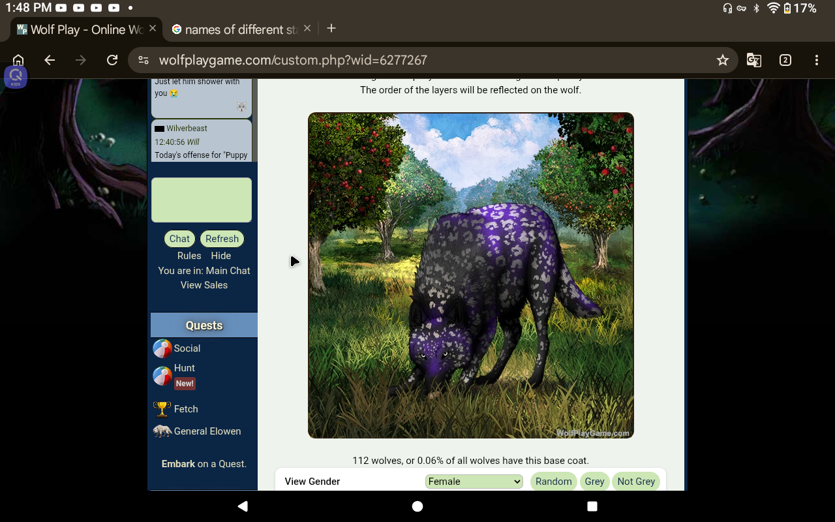Click the small wolf icon in chat message
Viewport: 835px width, 522px height.
point(241,107)
